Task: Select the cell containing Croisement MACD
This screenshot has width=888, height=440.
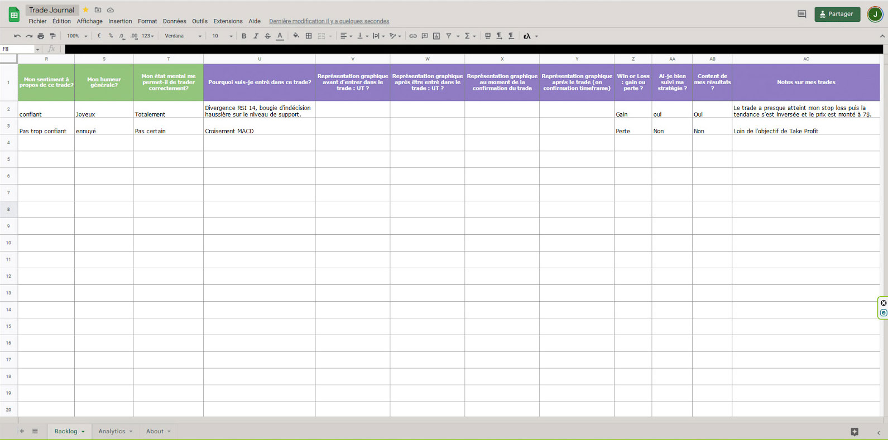Action: pos(259,126)
